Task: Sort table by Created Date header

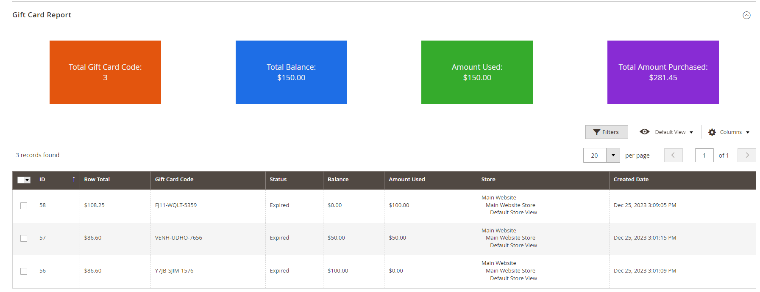Action: [x=631, y=180]
